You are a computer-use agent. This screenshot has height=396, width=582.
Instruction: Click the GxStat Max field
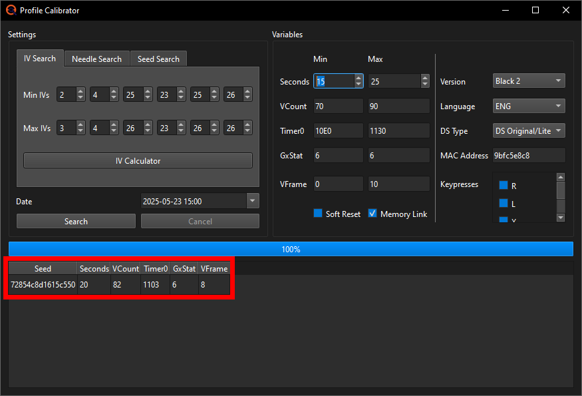398,155
